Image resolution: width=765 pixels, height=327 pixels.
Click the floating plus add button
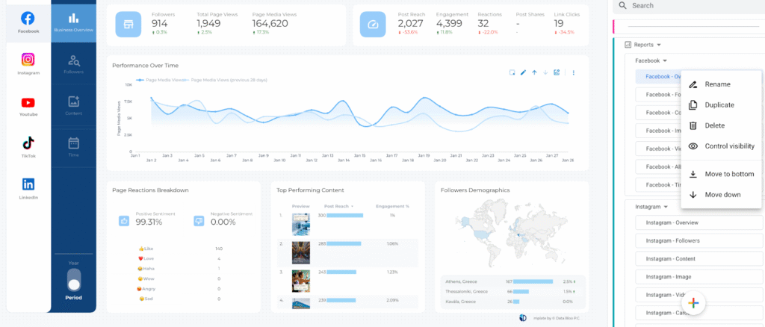[693, 302]
